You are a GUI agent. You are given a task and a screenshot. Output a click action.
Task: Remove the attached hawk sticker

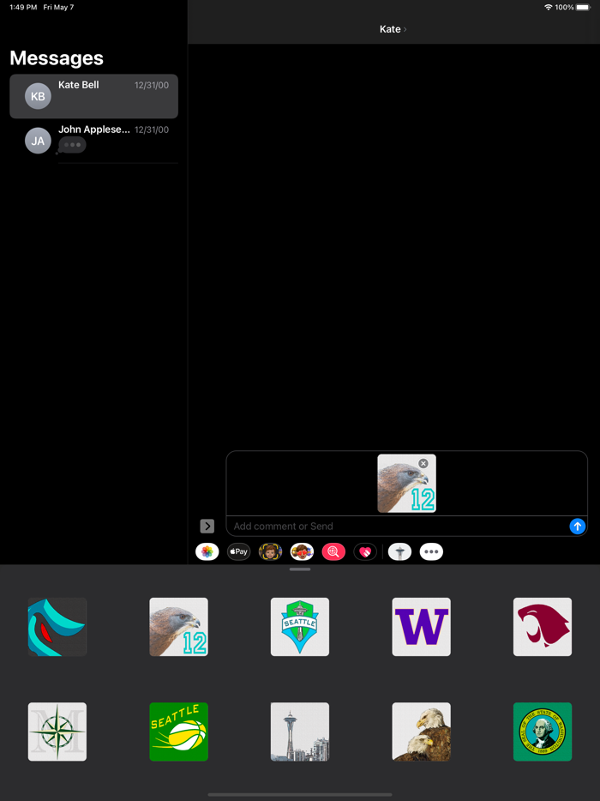pos(423,463)
